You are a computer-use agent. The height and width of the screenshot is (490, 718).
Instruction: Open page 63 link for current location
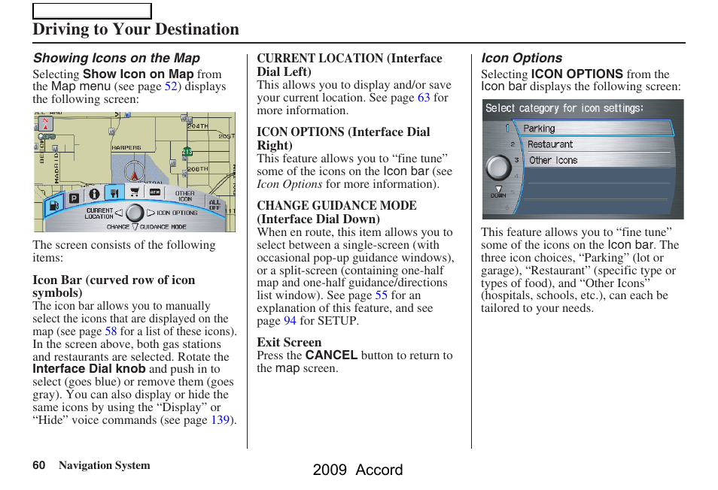[x=424, y=98]
